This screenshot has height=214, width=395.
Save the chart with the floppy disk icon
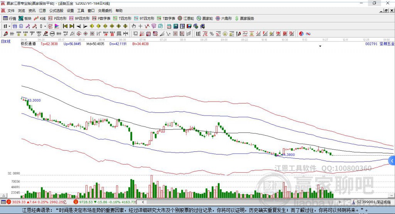tap(189, 26)
